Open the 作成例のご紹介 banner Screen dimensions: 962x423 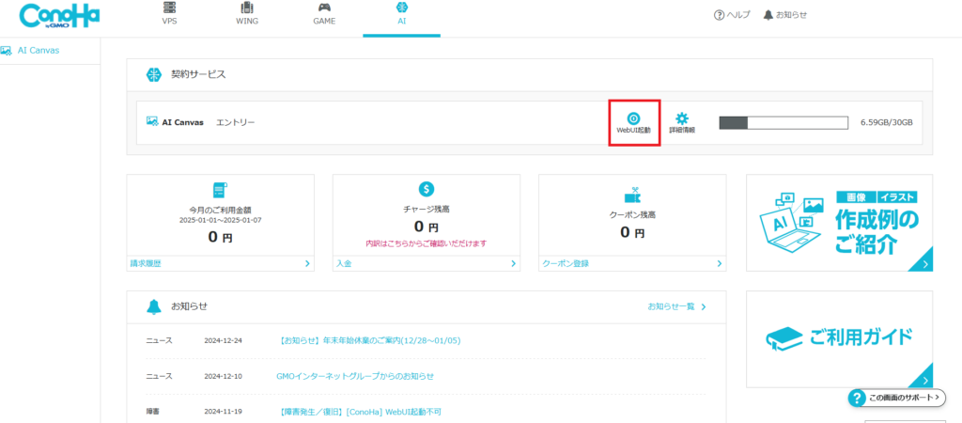(839, 222)
